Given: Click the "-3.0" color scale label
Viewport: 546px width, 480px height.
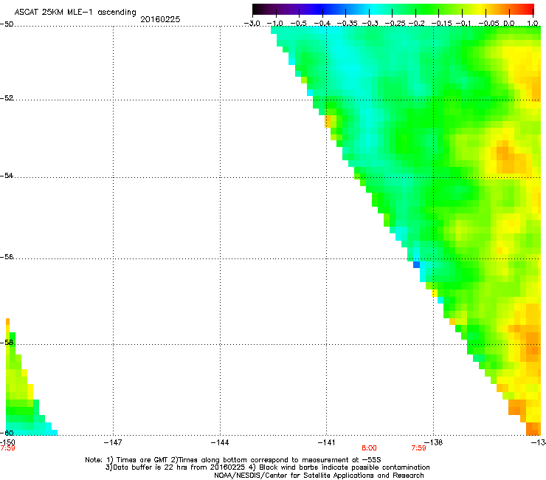Looking at the screenshot, I should (252, 24).
